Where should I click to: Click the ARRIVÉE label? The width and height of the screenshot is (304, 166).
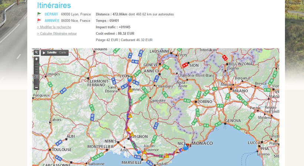click(52, 20)
